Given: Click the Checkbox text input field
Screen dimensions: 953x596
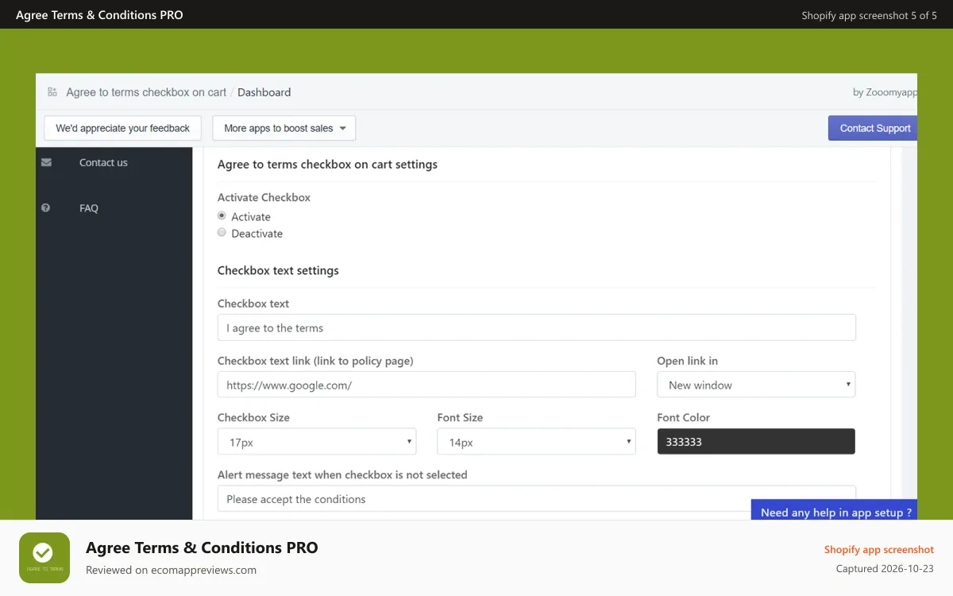Looking at the screenshot, I should [x=537, y=327].
